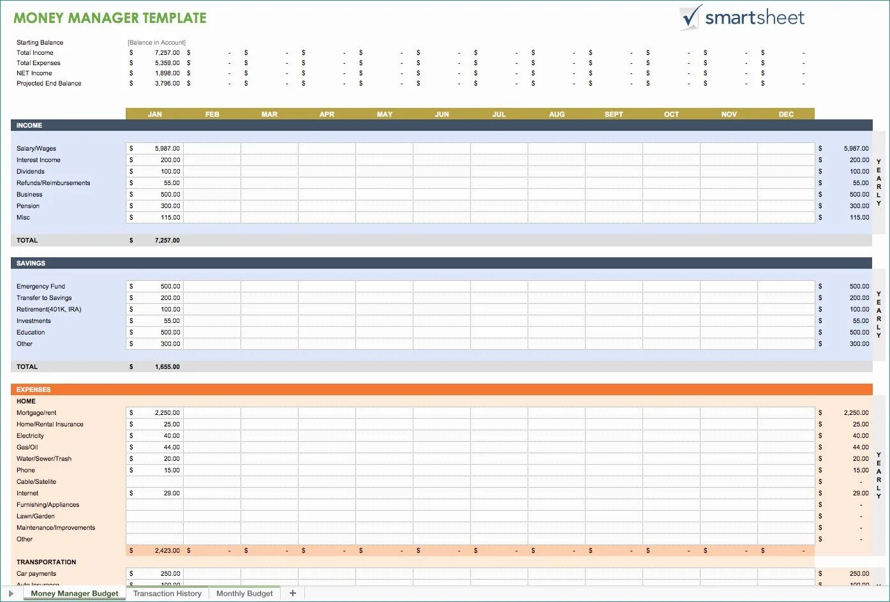Click the Water/Sewer/Trash row label
890x602 pixels.
(44, 459)
